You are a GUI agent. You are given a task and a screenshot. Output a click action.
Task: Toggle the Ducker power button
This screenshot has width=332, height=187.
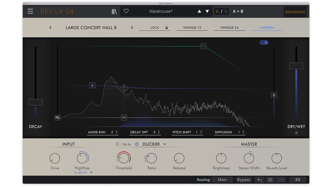(x=137, y=144)
